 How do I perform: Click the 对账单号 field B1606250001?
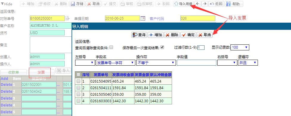click(x=47, y=18)
